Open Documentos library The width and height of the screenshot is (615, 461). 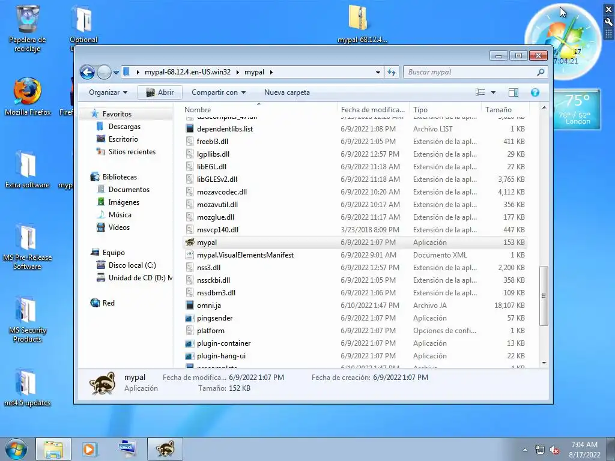[x=129, y=190]
